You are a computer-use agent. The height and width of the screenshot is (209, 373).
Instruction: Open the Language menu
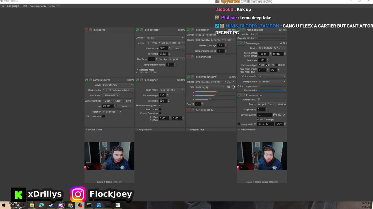tap(13, 6)
